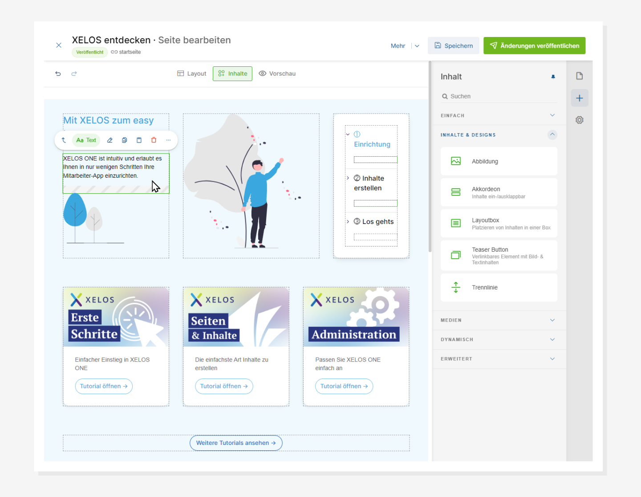
Task: Switch to the Layout tab
Action: [x=192, y=73]
